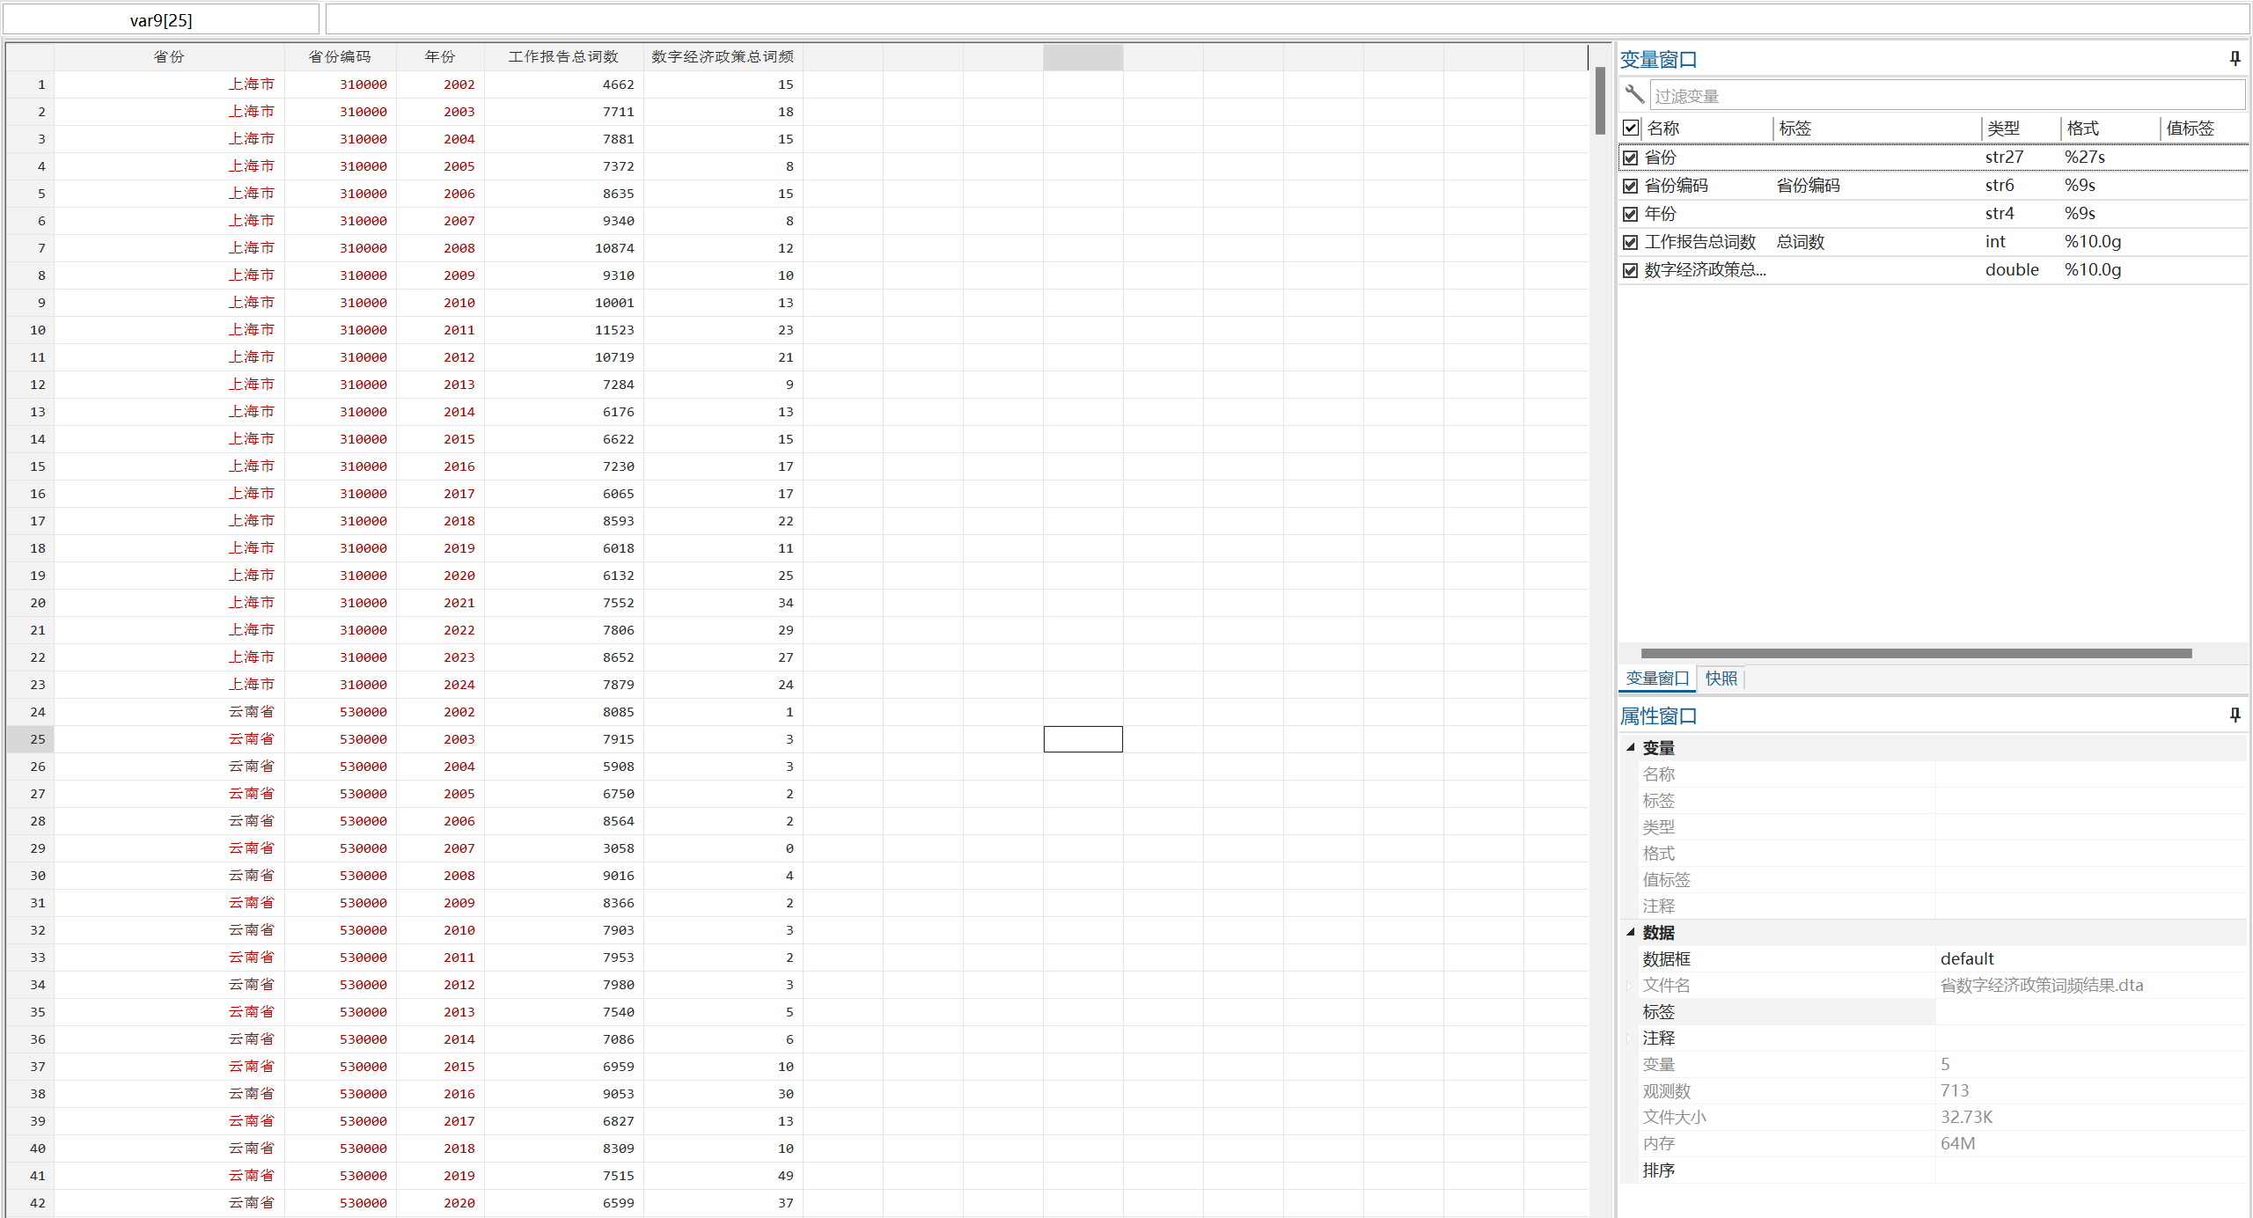
Task: Click the data grid vertical scrollbar thumb
Action: [x=1599, y=101]
